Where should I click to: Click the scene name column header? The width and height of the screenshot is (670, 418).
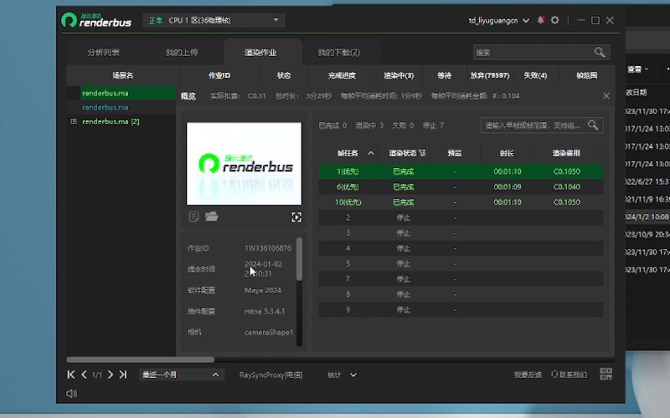coord(123,75)
